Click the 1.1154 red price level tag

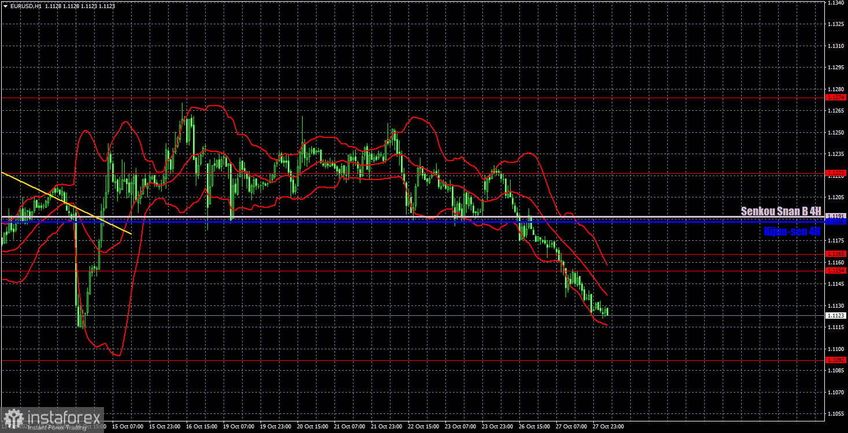[836, 270]
